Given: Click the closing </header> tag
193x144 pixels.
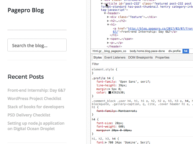Looking at the screenshot, I should [114, 47].
